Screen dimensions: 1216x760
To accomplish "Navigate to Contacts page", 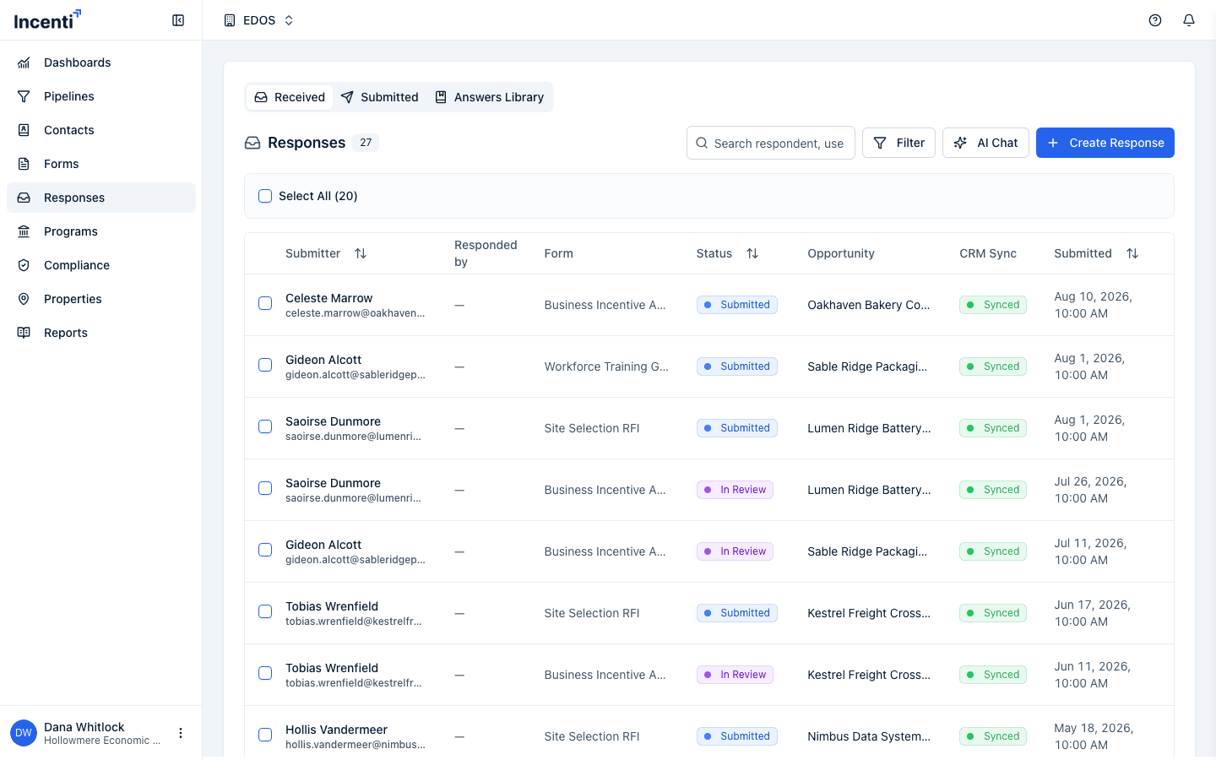I will [x=101, y=130].
